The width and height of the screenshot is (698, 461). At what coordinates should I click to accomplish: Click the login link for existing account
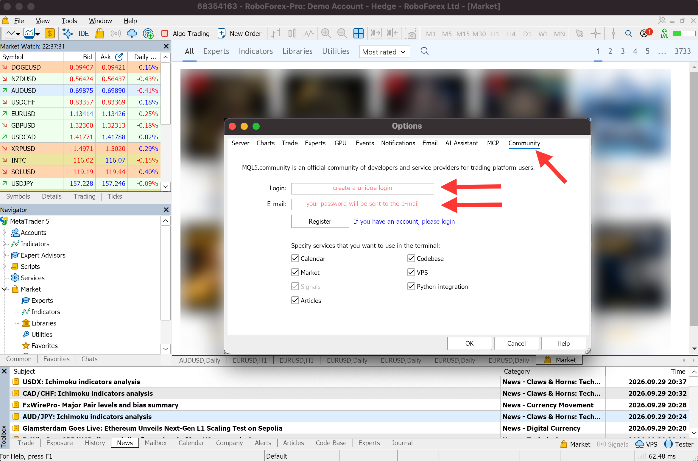tap(404, 221)
